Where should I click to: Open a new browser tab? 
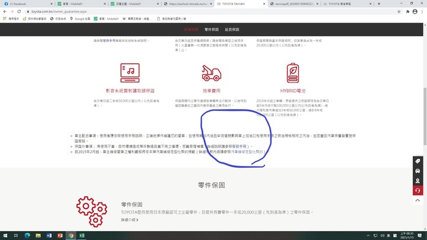379,4
